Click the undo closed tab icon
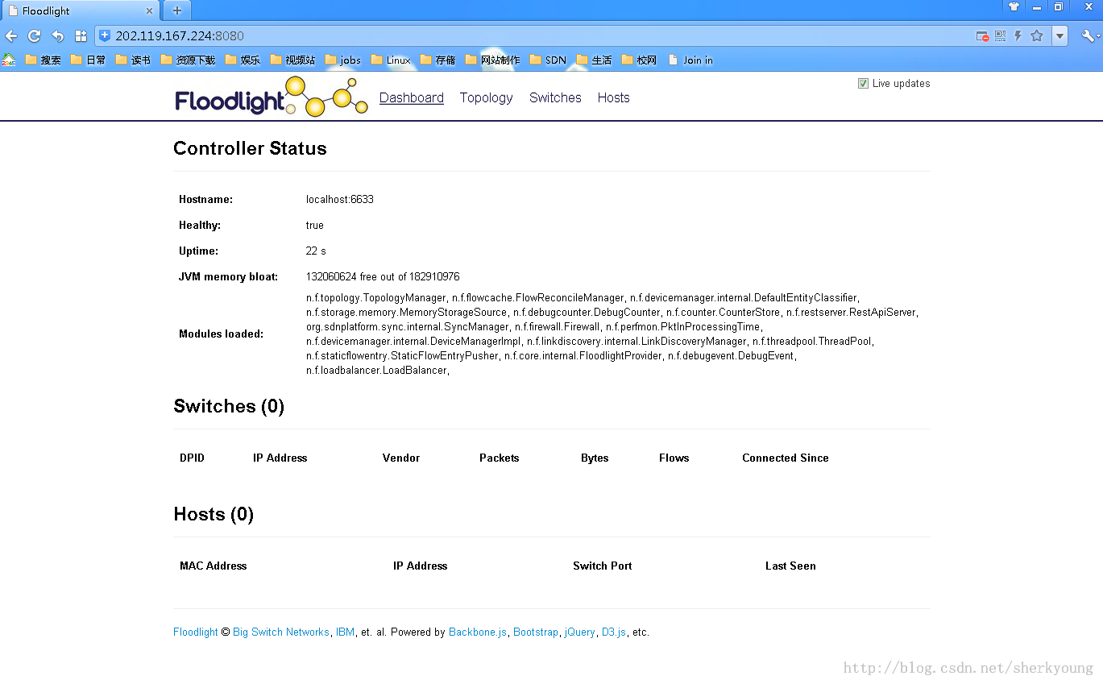This screenshot has height=684, width=1103. [57, 36]
